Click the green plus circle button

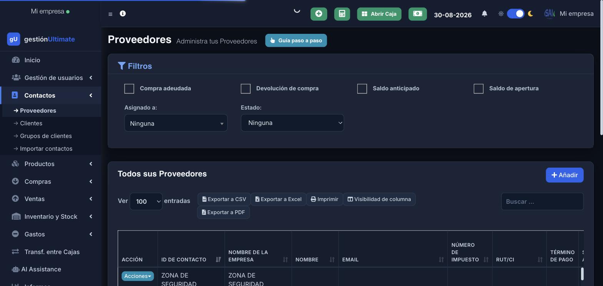(x=319, y=14)
